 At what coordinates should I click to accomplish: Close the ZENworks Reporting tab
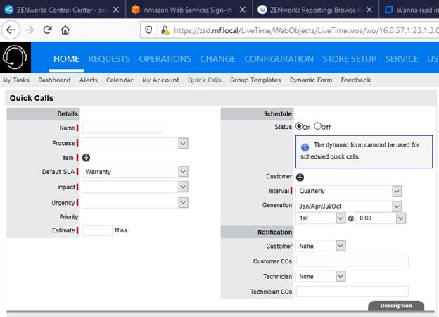pos(369,10)
